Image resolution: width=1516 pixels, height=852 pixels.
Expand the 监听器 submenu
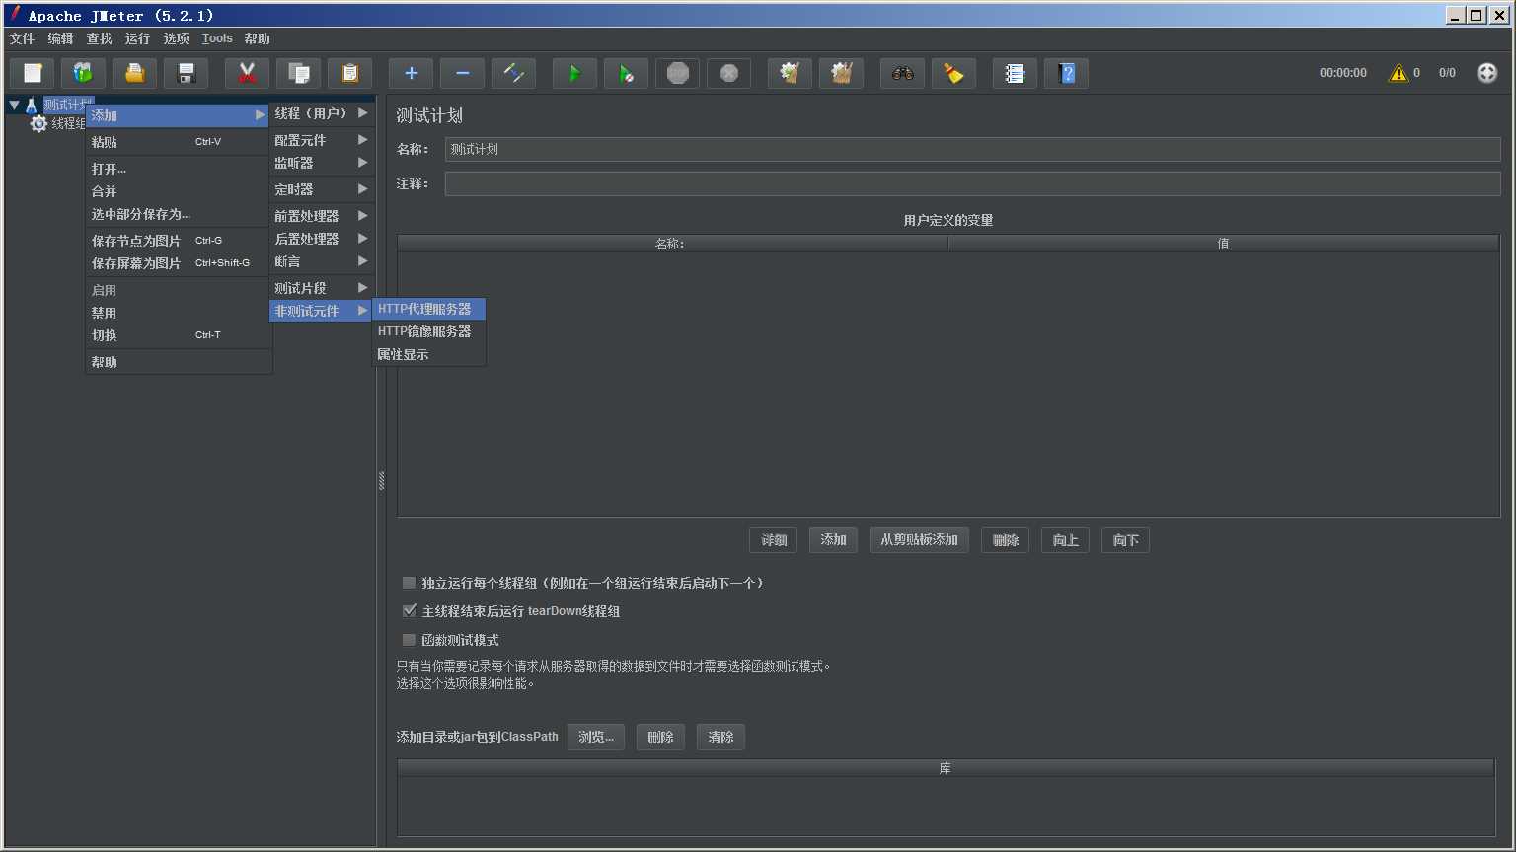tap(320, 163)
